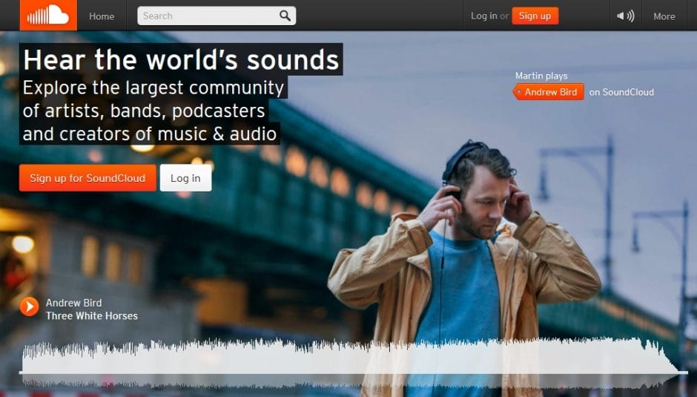Click the orange Sign up header button

click(x=535, y=16)
